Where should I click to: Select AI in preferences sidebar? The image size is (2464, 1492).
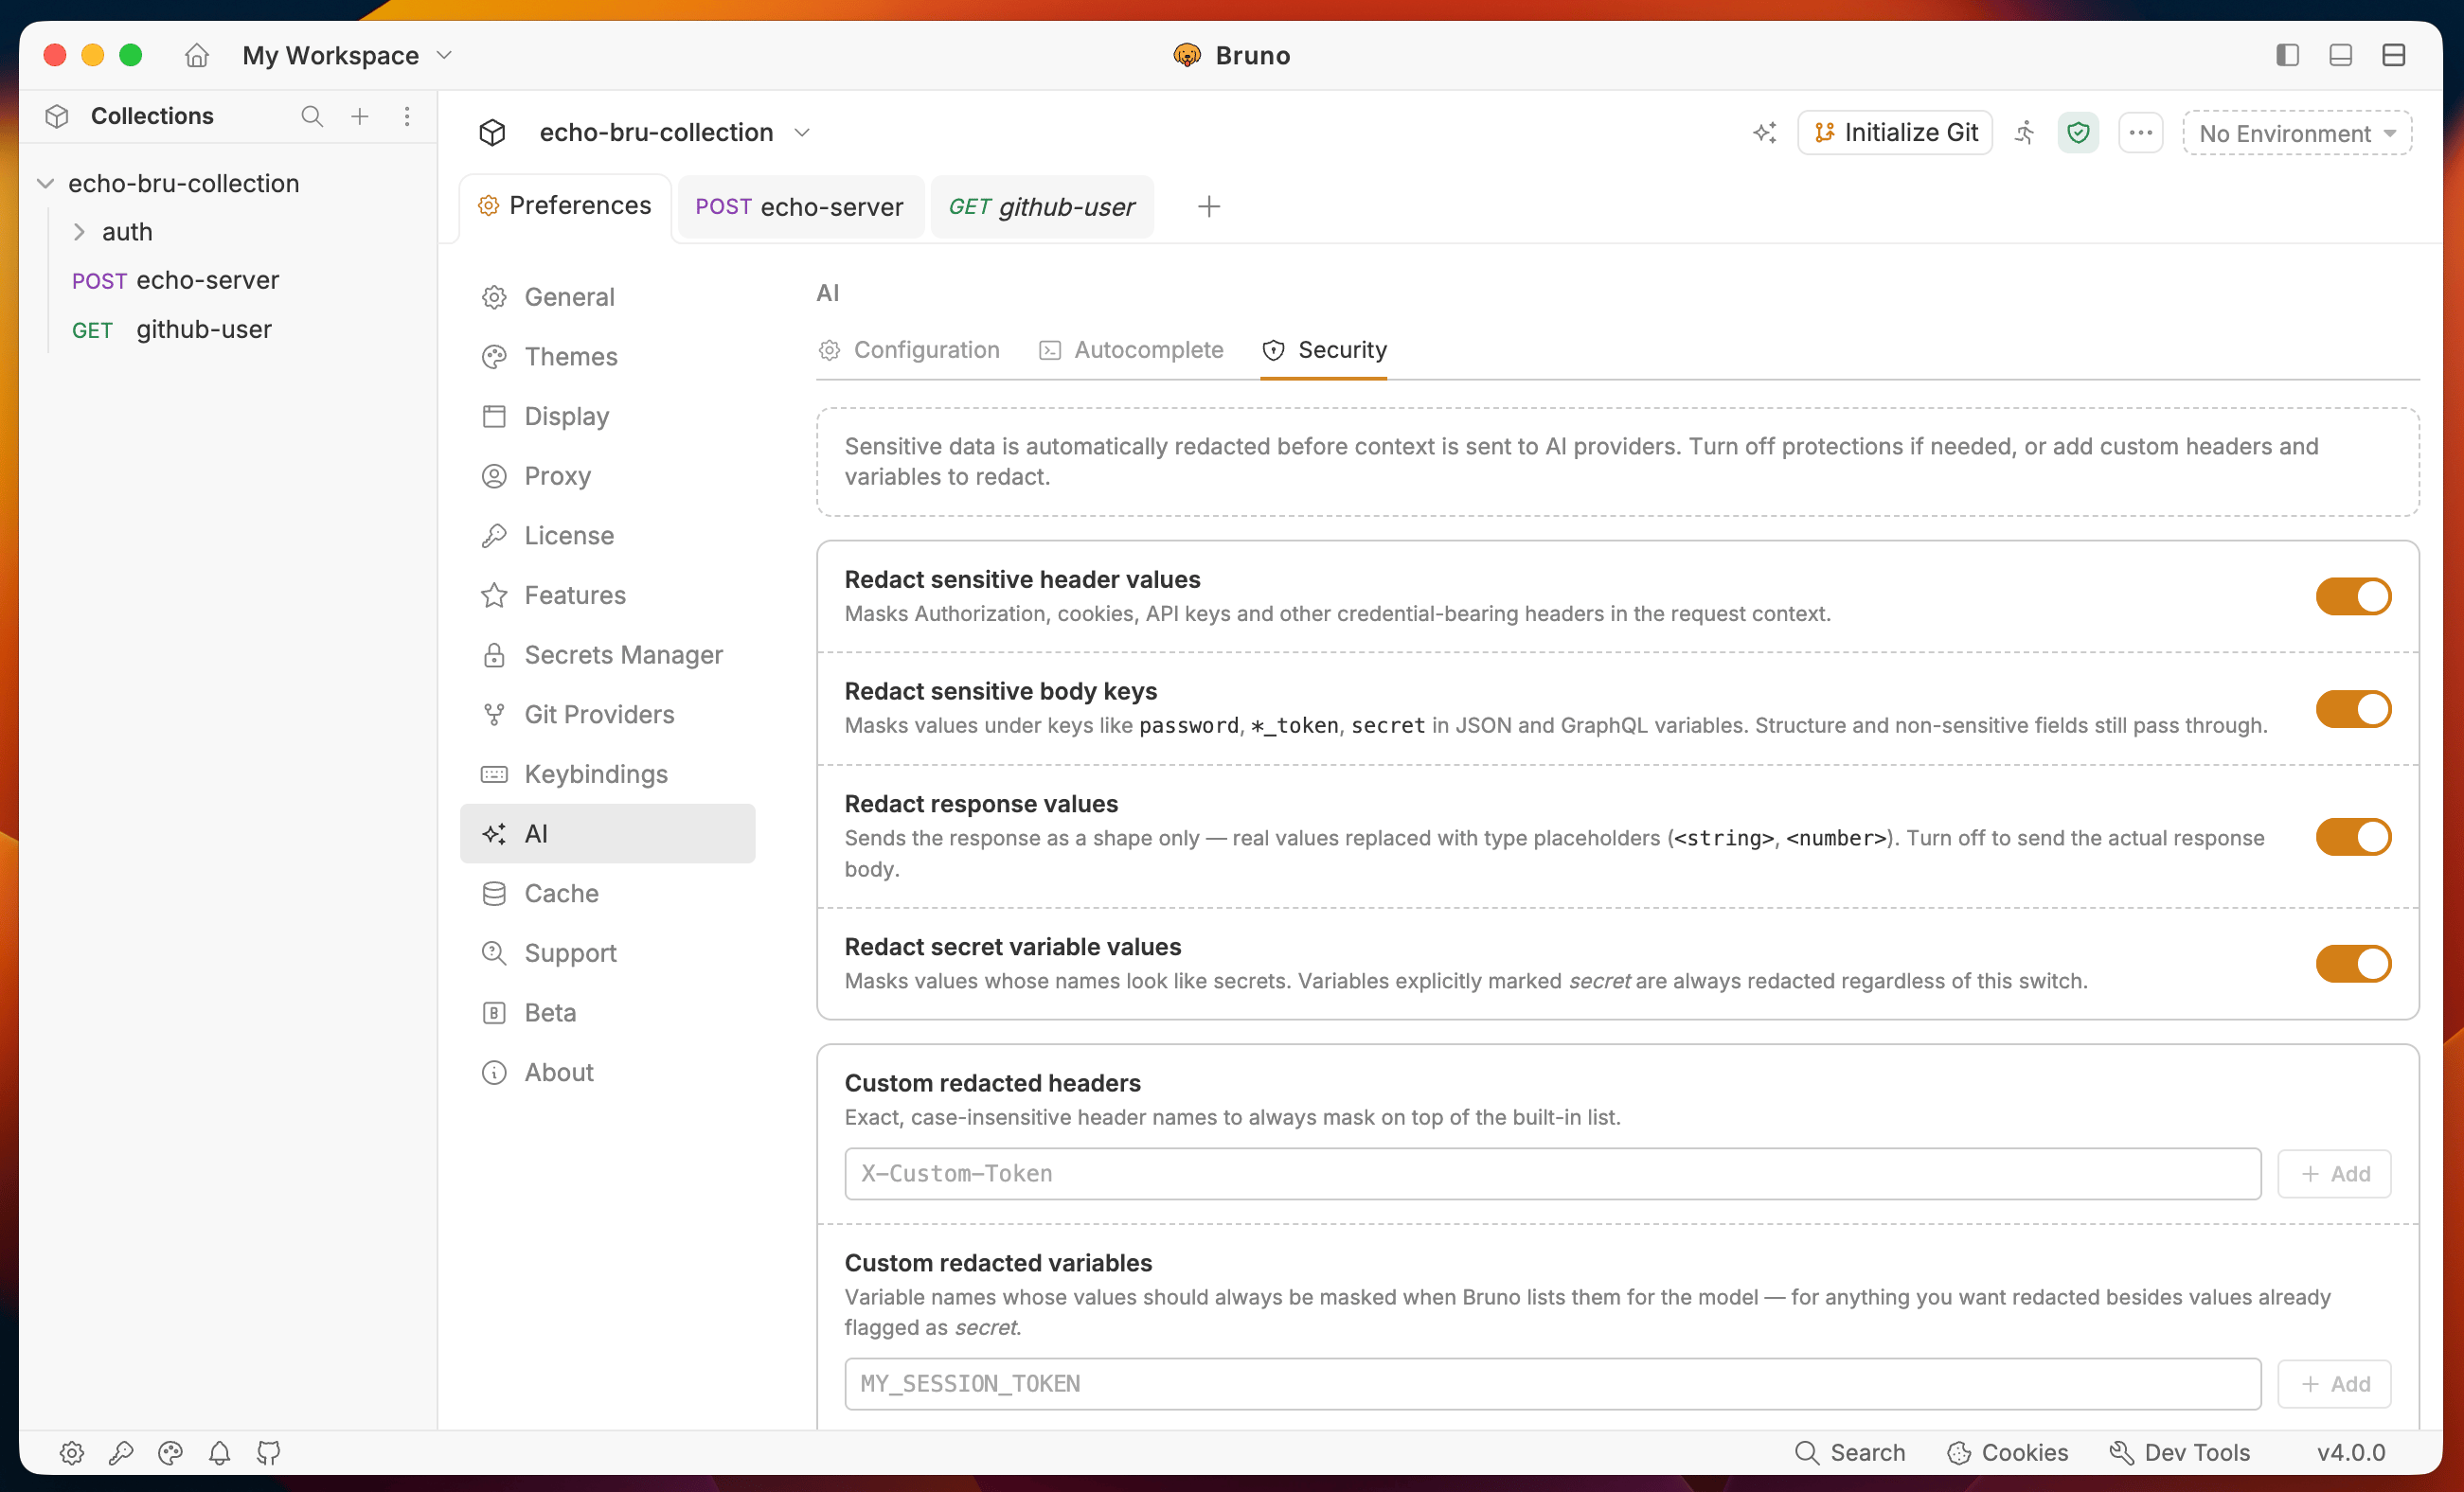[x=608, y=834]
